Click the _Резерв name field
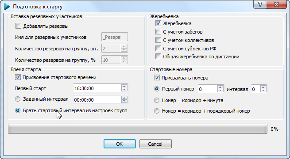This screenshot has height=159, width=290. coord(115,37)
